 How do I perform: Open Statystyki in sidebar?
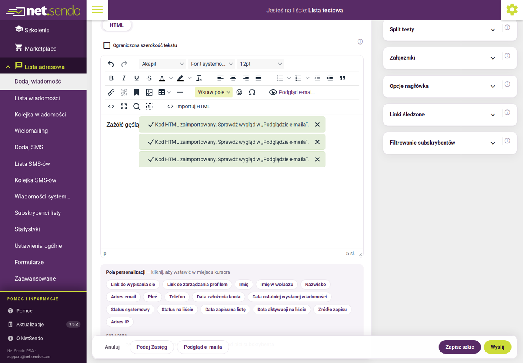point(27,229)
